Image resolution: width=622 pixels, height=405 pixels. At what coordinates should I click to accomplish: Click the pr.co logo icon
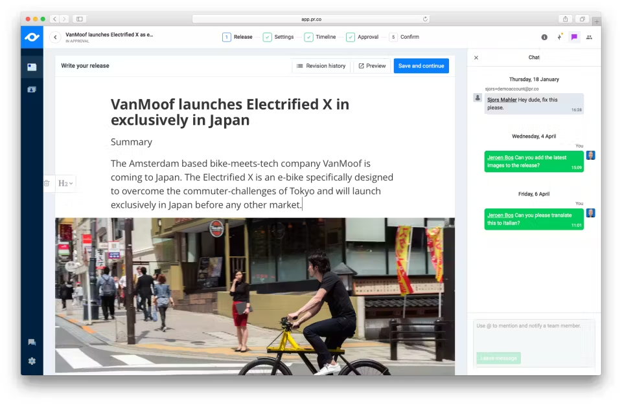[x=32, y=38]
